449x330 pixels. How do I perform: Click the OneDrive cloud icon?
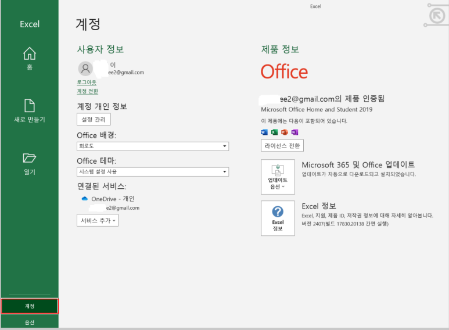coord(84,199)
